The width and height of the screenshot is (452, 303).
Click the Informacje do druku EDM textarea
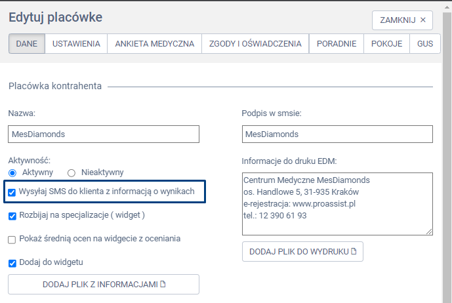coord(337,203)
